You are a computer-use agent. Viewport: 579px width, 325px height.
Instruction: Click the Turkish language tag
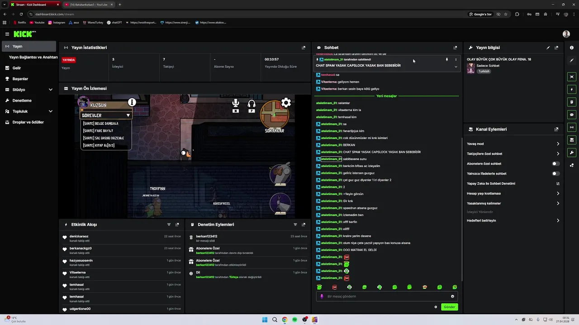coord(484,71)
